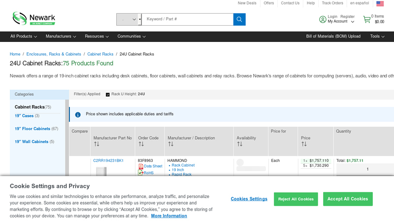Sort by Manufacturer Part No arrows

97,144
